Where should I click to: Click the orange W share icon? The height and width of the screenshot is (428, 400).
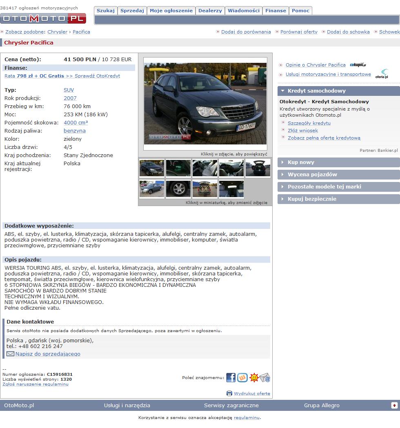pyautogui.click(x=242, y=377)
